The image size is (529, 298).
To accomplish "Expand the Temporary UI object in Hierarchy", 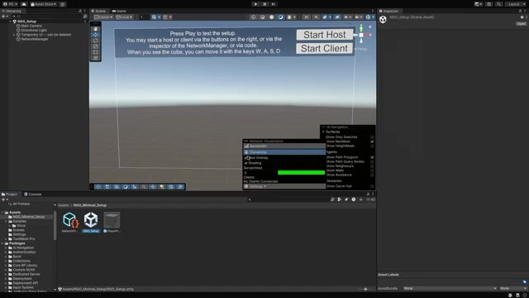I will [14, 35].
